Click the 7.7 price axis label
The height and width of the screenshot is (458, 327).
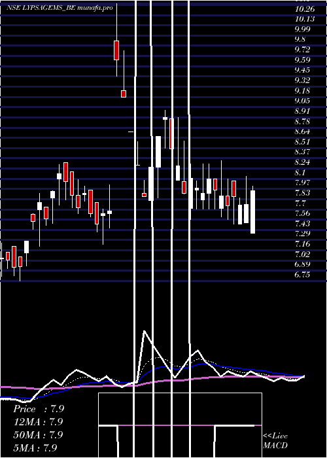300,203
